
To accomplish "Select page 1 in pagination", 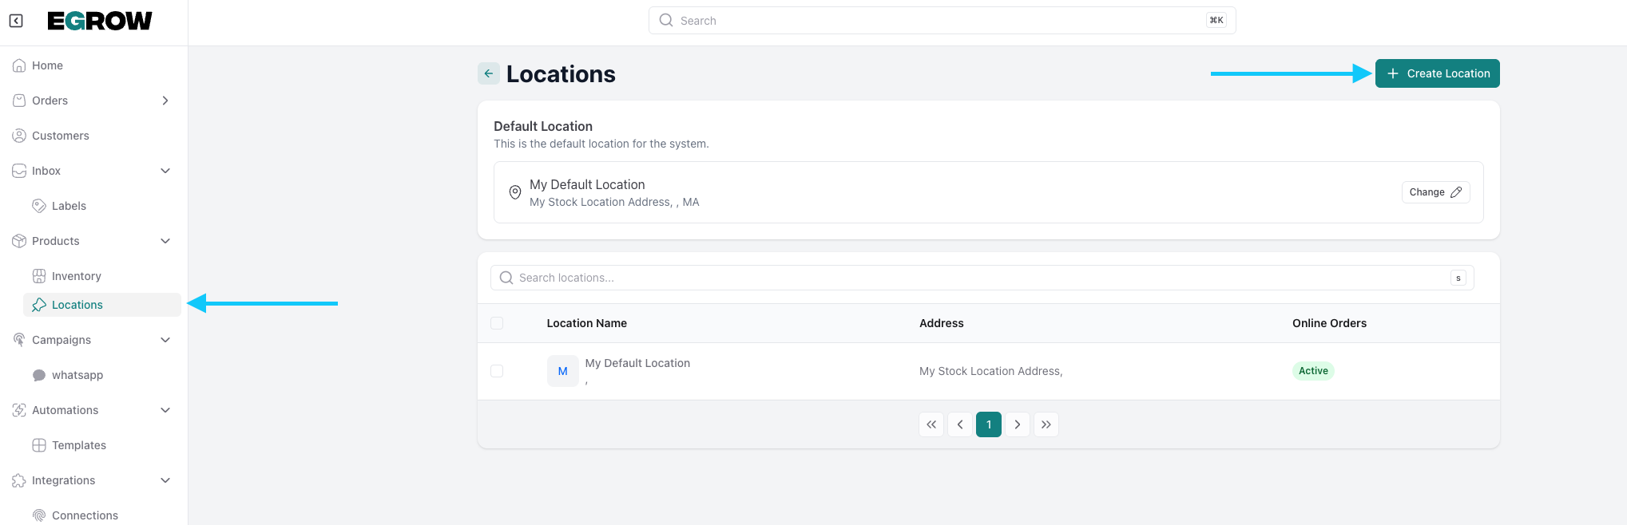I will click(x=989, y=424).
